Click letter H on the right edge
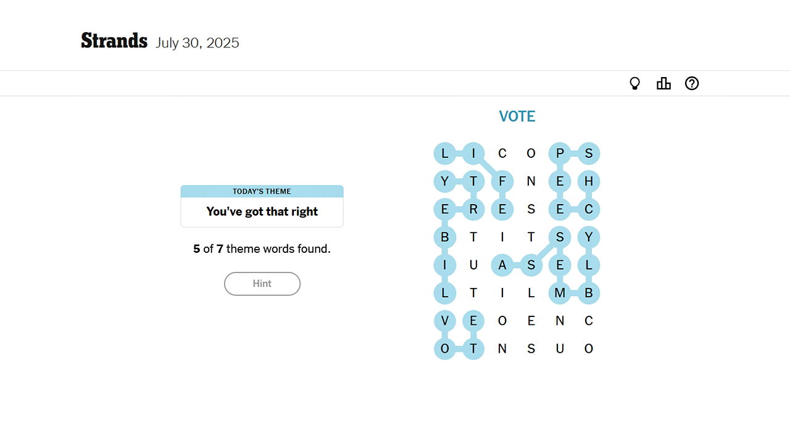790x444 pixels. 589,181
